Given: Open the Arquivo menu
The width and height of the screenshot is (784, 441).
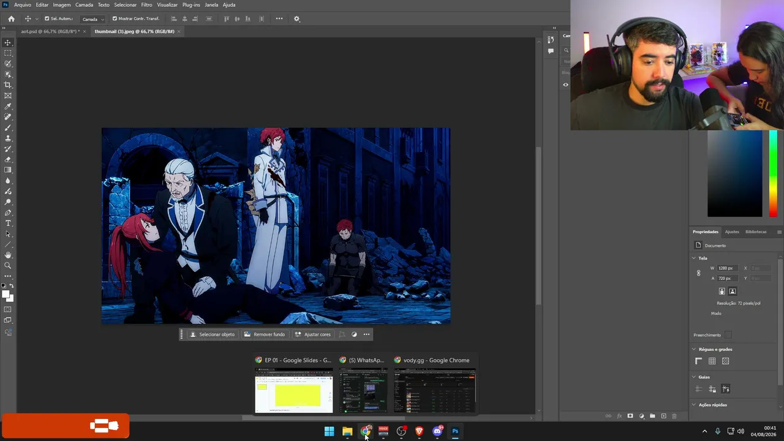Looking at the screenshot, I should 23,5.
